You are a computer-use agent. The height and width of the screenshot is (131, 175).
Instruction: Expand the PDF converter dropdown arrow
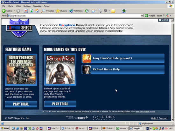tap(171, 16)
